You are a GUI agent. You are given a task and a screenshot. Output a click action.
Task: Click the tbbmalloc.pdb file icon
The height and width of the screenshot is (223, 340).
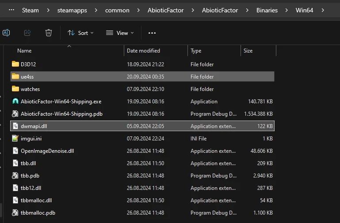click(x=15, y=212)
